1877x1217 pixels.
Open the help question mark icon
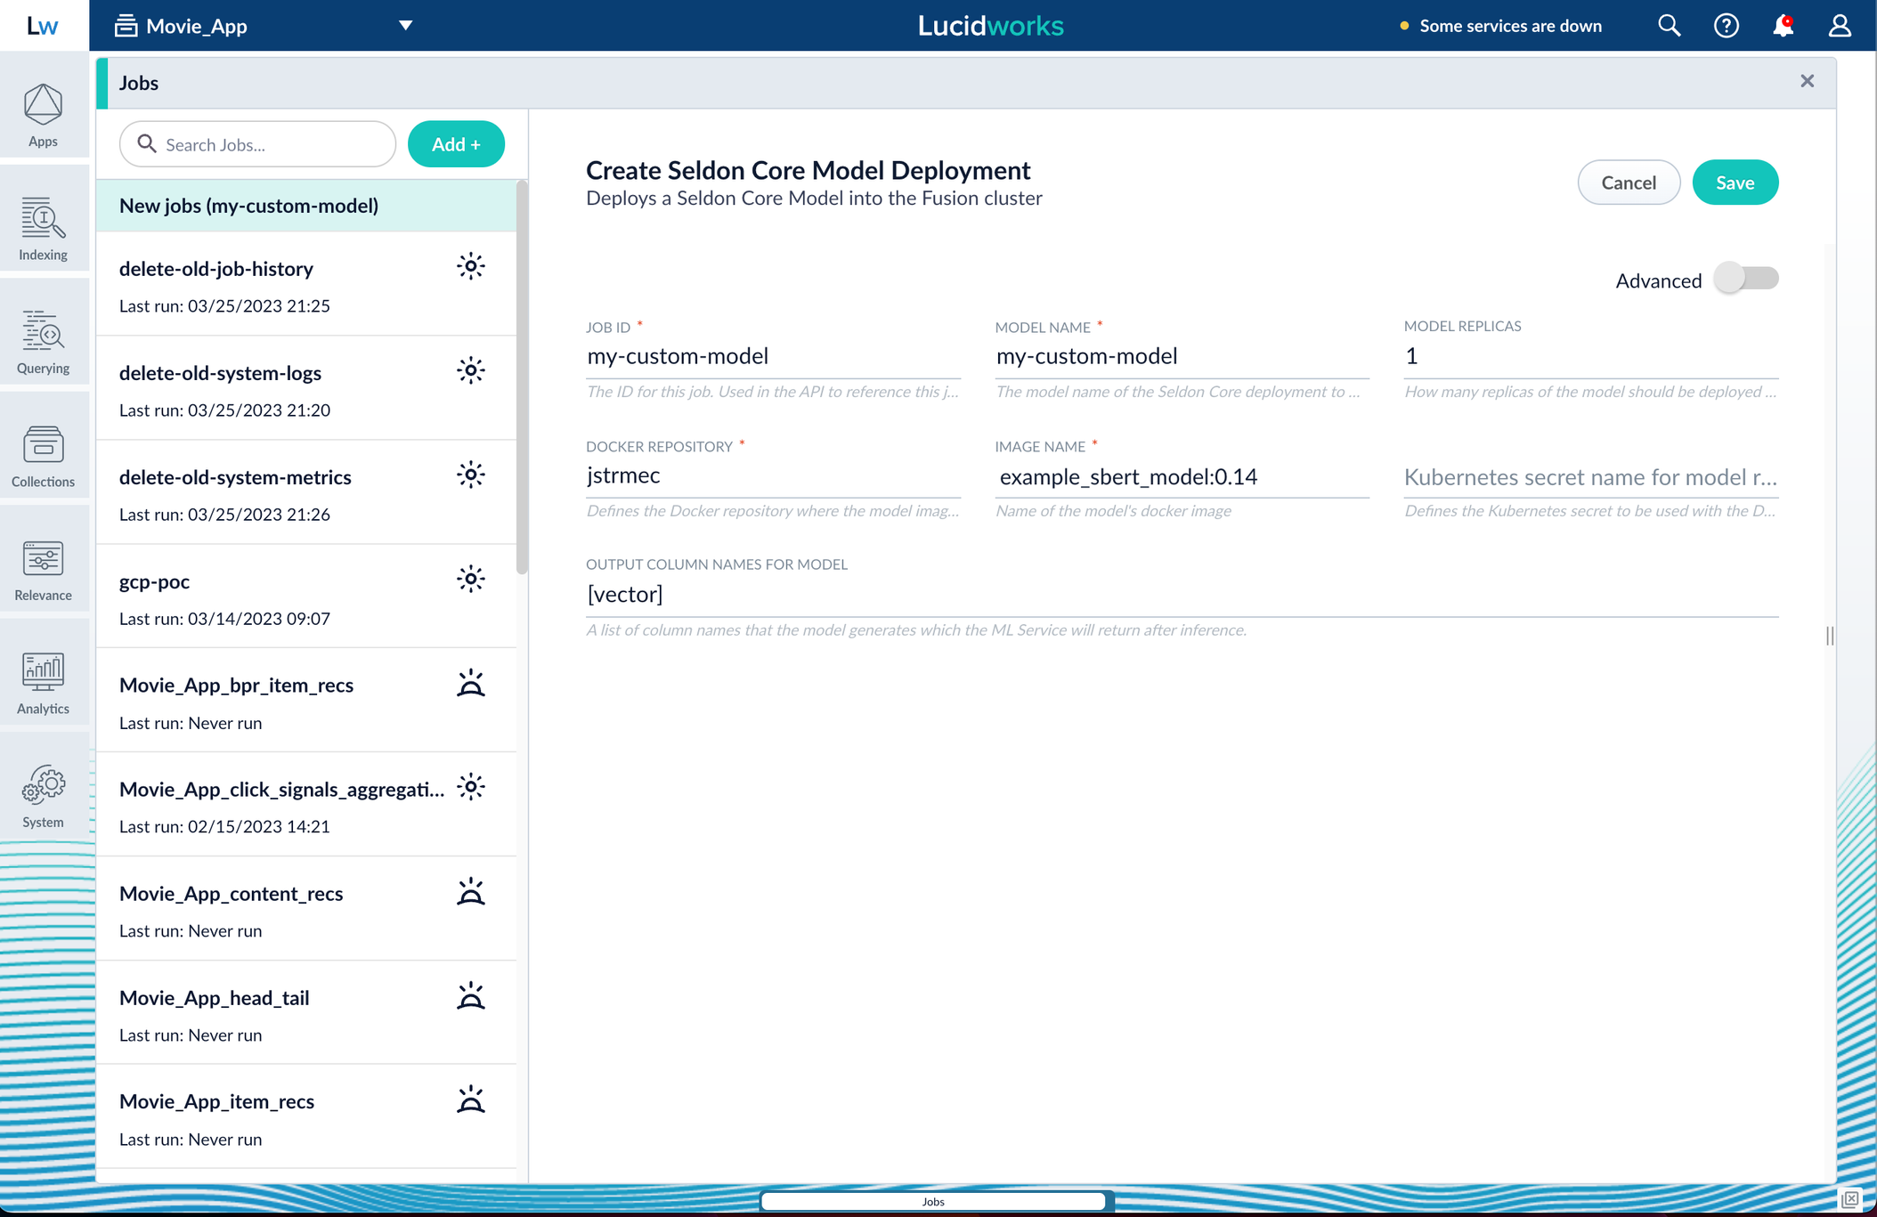(1726, 26)
